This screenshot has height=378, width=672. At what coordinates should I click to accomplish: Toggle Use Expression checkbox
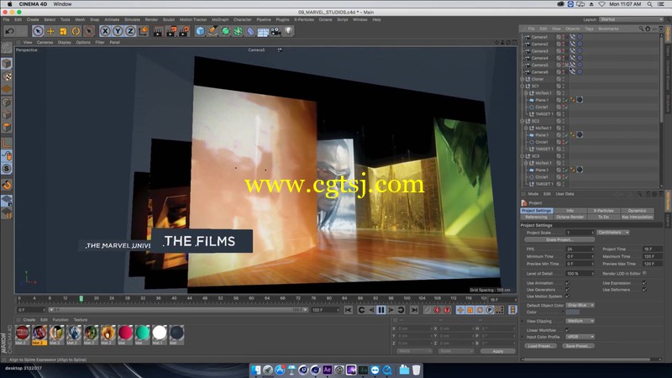pyautogui.click(x=644, y=283)
